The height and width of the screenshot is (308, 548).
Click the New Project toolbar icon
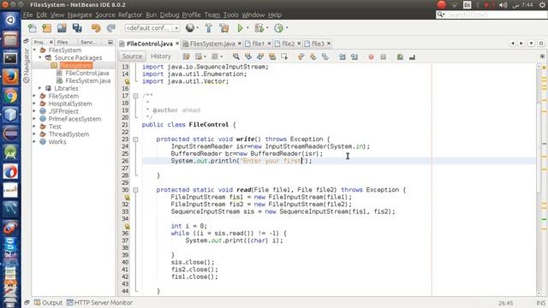47,28
